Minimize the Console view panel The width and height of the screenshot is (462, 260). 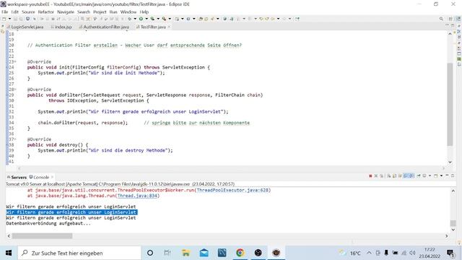(447, 175)
